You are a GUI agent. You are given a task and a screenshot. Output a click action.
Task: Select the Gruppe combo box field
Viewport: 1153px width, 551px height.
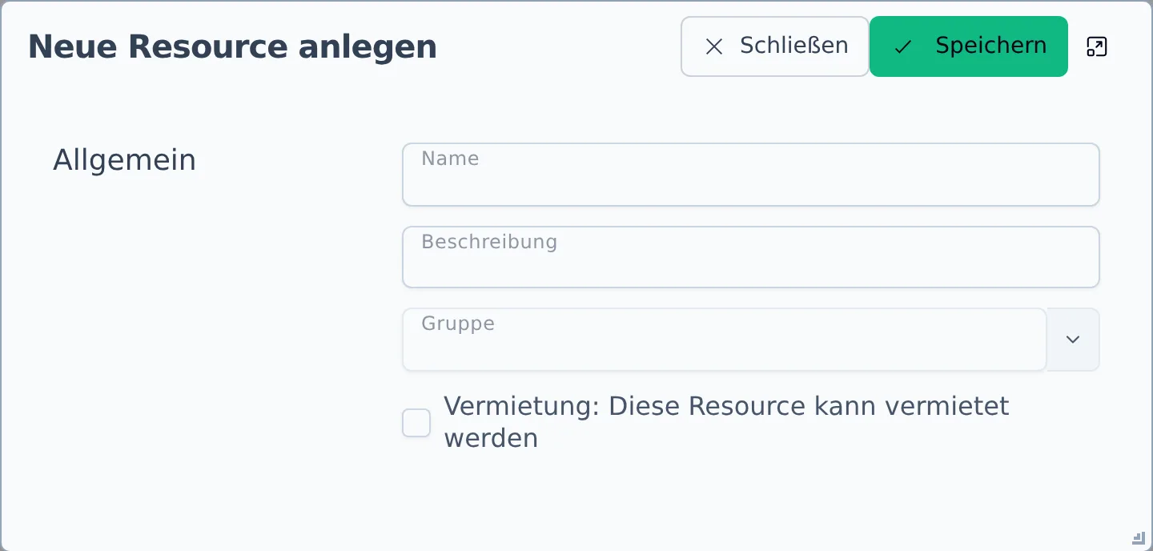pyautogui.click(x=724, y=340)
